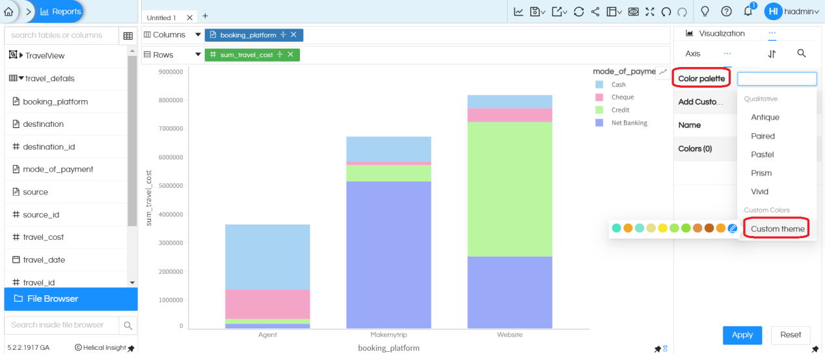This screenshot has width=825, height=355.
Task: Open the Columns dropdown arrow
Action: click(198, 35)
